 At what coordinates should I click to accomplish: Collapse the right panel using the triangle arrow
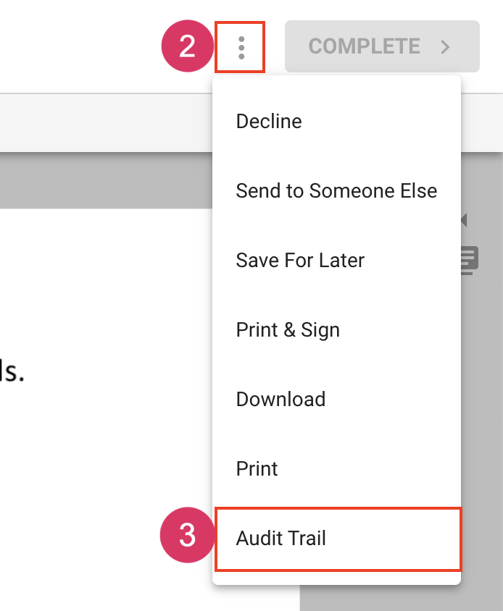463,219
